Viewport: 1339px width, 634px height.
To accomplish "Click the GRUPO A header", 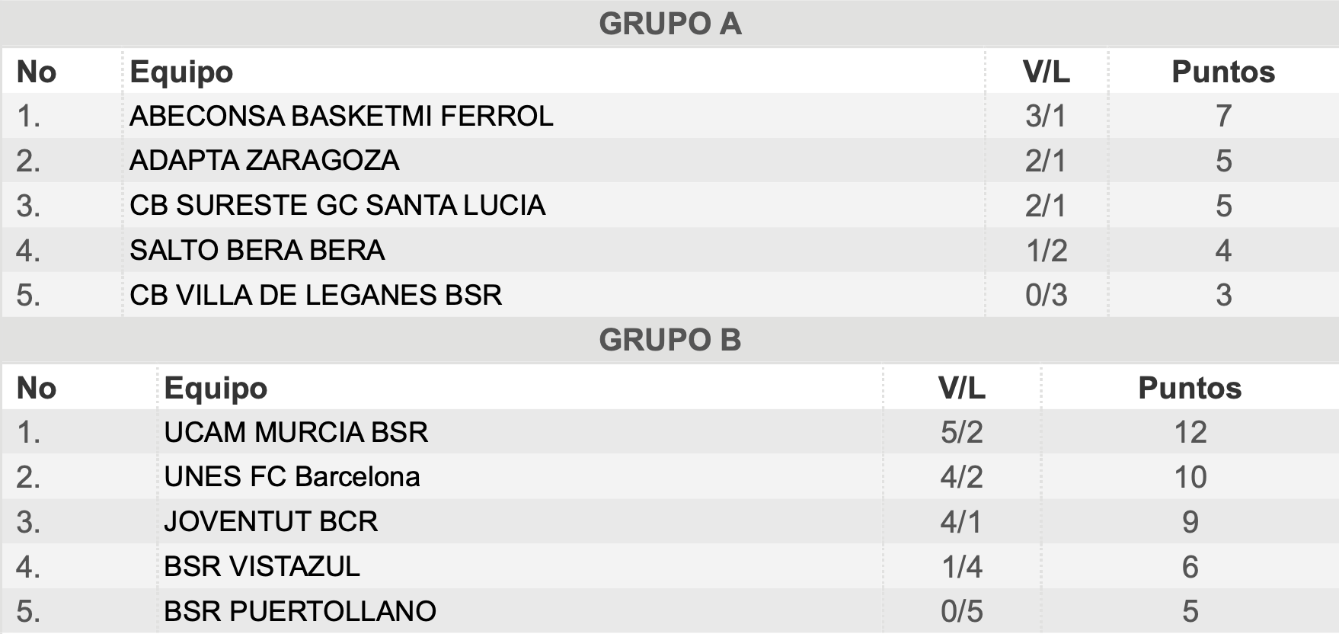I will pyautogui.click(x=669, y=24).
